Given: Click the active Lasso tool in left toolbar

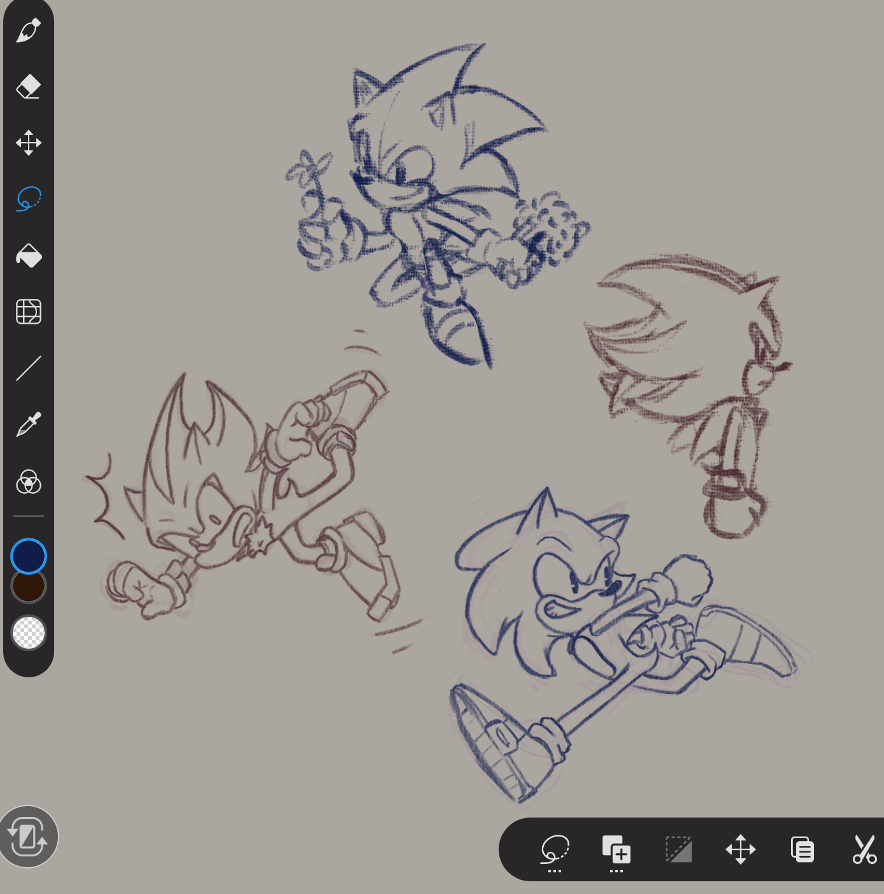Looking at the screenshot, I should click(x=29, y=199).
